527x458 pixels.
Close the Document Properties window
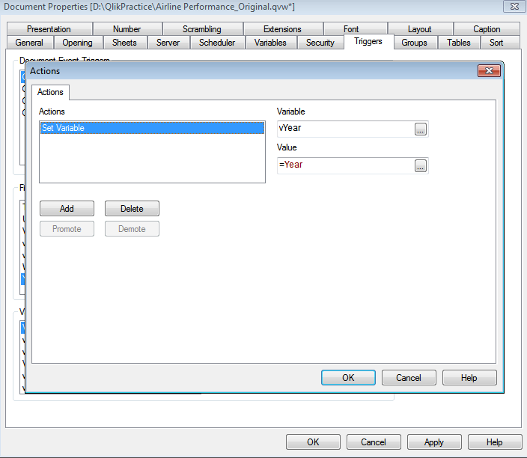click(512, 7)
